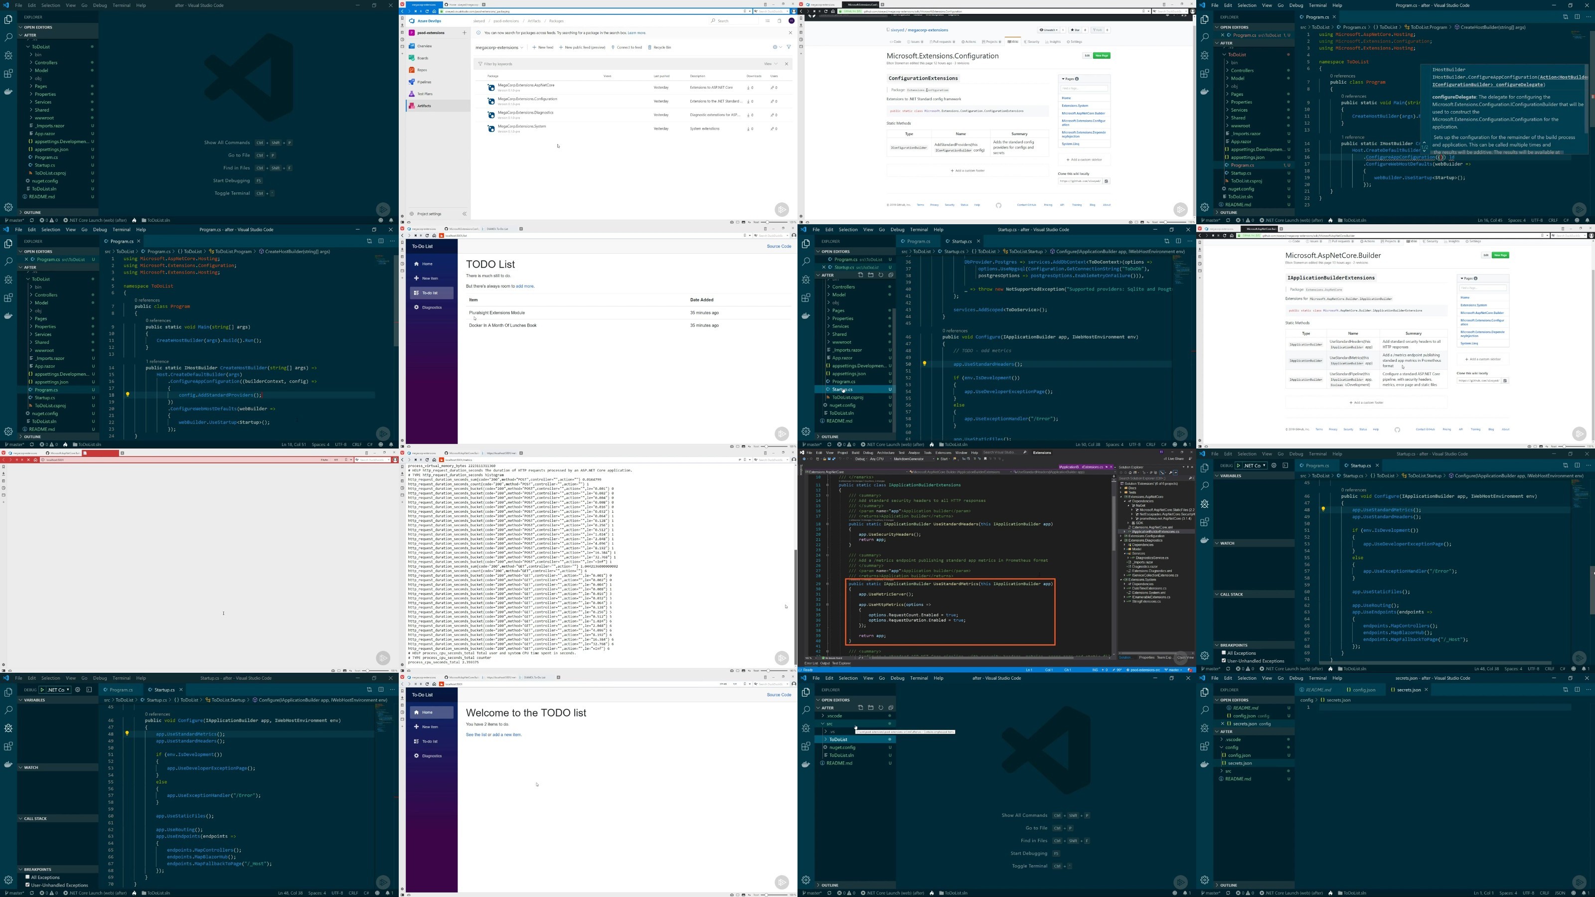This screenshot has height=897, width=1595.
Task: Click the plus icon beside psod-extensions
Action: tap(464, 33)
